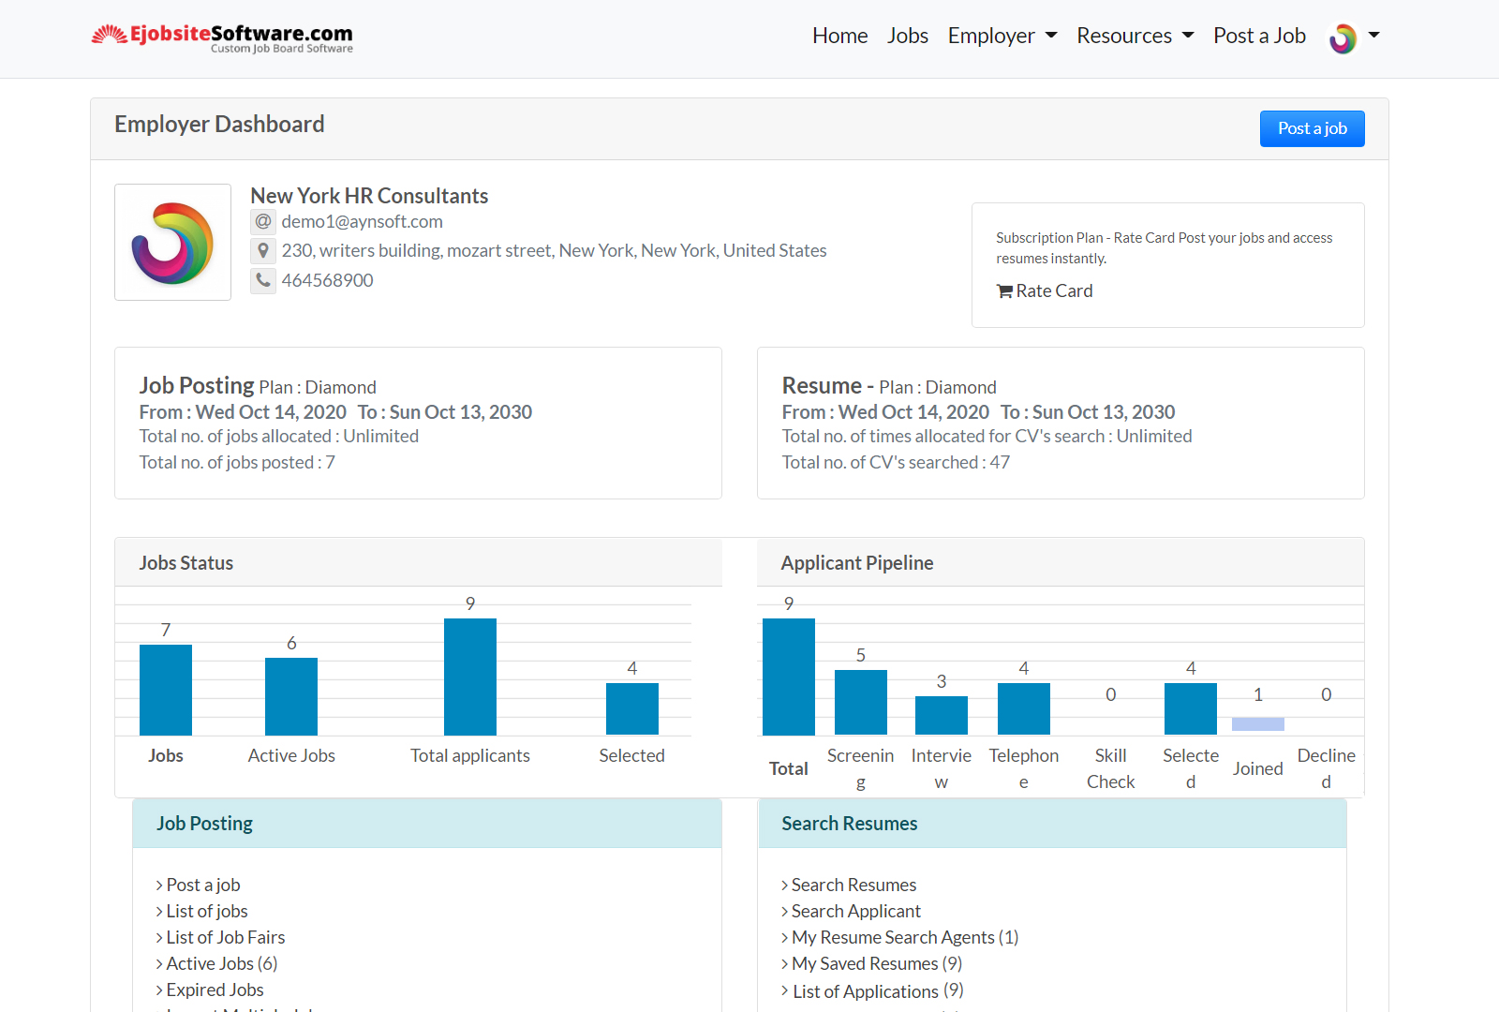The width and height of the screenshot is (1499, 1012).
Task: Click the Rate Card shopping cart icon
Action: [x=1004, y=291]
